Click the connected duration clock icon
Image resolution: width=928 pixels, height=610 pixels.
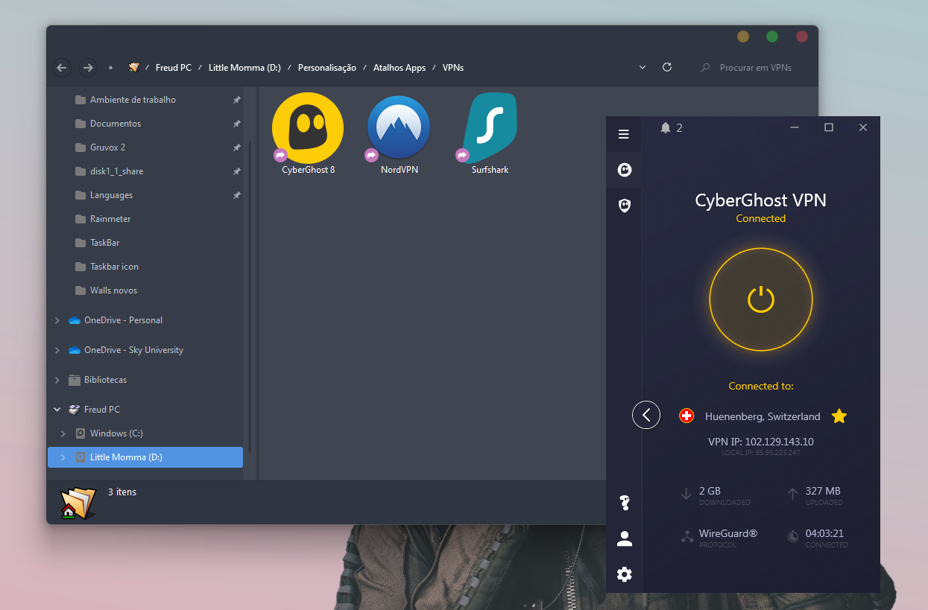click(x=793, y=536)
